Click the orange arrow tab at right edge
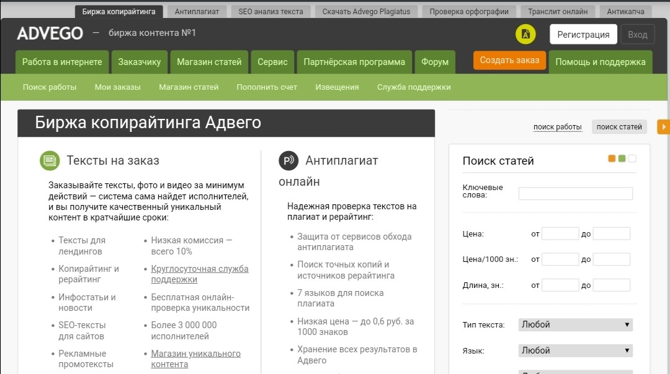Image resolution: width=670 pixels, height=374 pixels. pos(664,127)
